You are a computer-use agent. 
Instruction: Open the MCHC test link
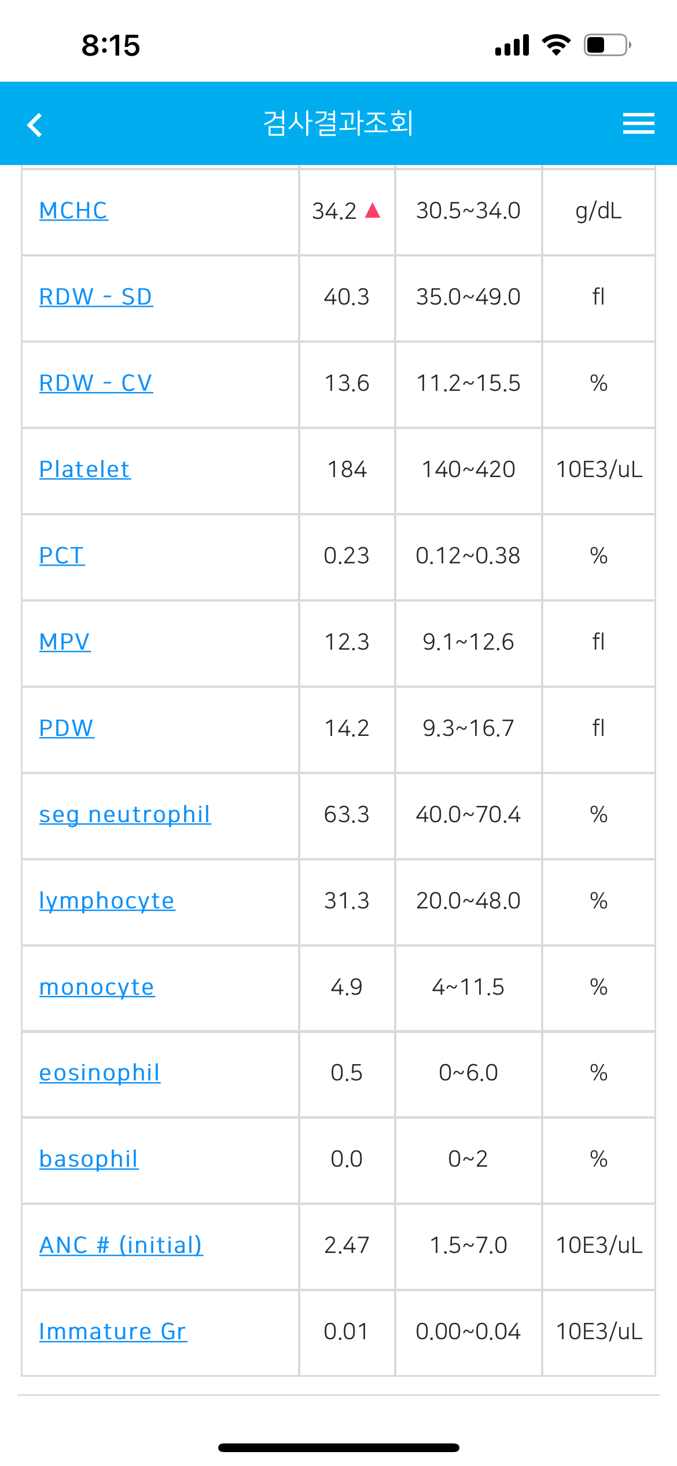[x=73, y=211]
